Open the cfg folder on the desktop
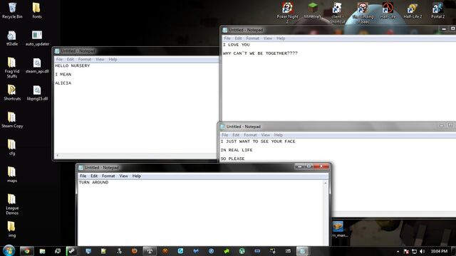The width and height of the screenshot is (456, 256). click(x=12, y=147)
